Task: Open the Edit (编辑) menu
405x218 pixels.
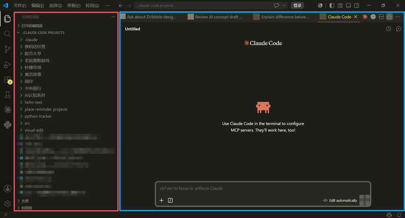Action: pyautogui.click(x=37, y=6)
